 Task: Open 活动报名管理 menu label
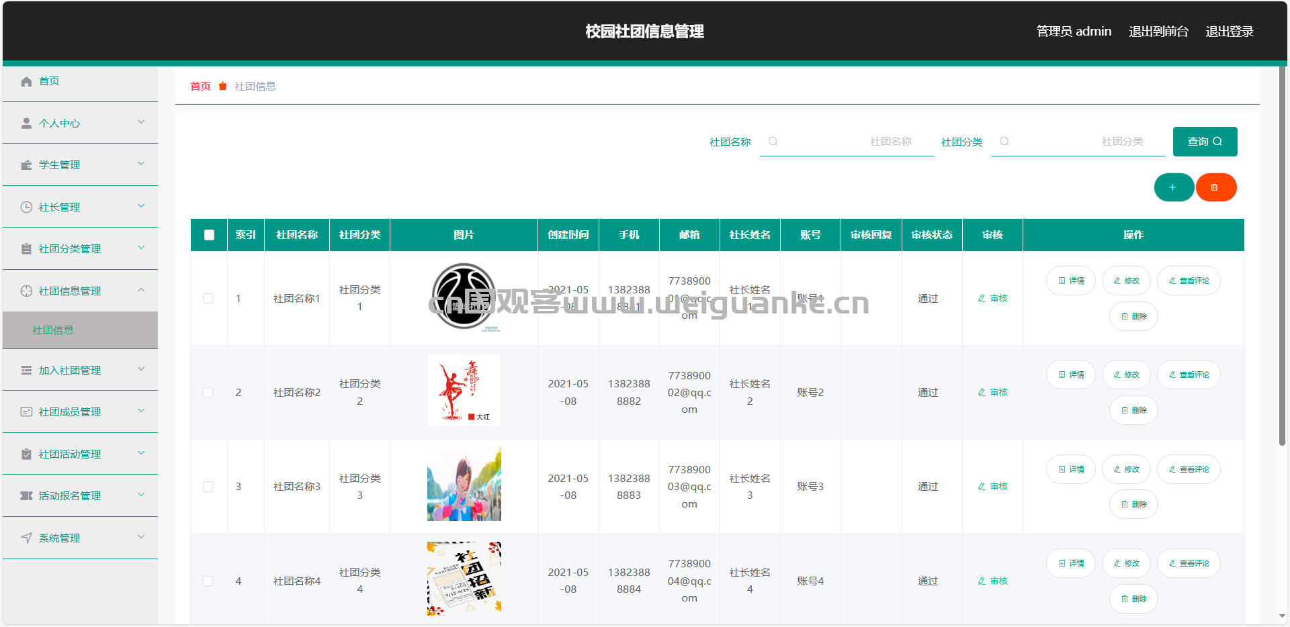pyautogui.click(x=70, y=496)
